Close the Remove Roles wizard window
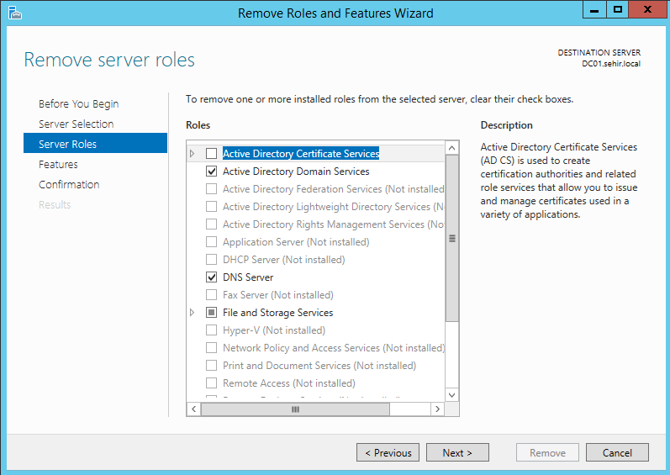 [646, 10]
